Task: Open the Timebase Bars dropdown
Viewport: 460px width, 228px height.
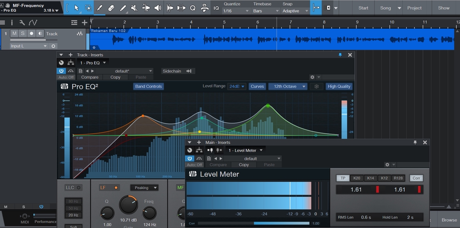Action: (x=266, y=11)
